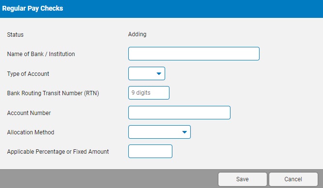The height and width of the screenshot is (188, 323).
Task: Focus the Name of Bank / Institution field
Action: tap(194, 54)
